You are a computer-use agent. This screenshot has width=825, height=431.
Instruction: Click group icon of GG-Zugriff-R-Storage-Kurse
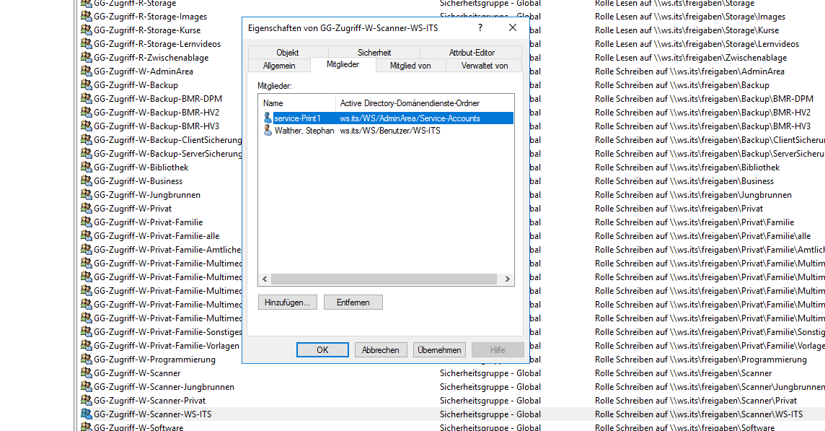(x=87, y=30)
